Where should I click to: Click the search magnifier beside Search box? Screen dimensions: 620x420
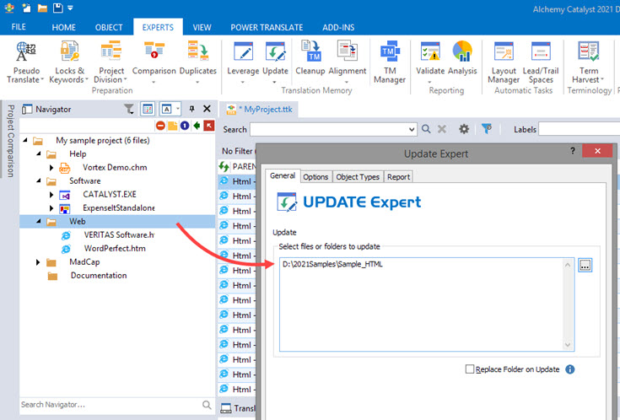coord(426,129)
